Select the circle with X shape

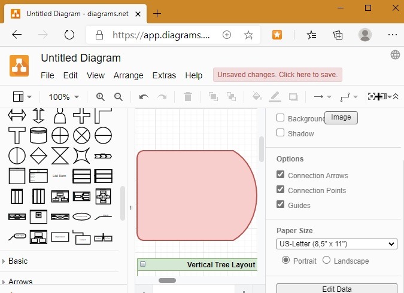[81, 135]
